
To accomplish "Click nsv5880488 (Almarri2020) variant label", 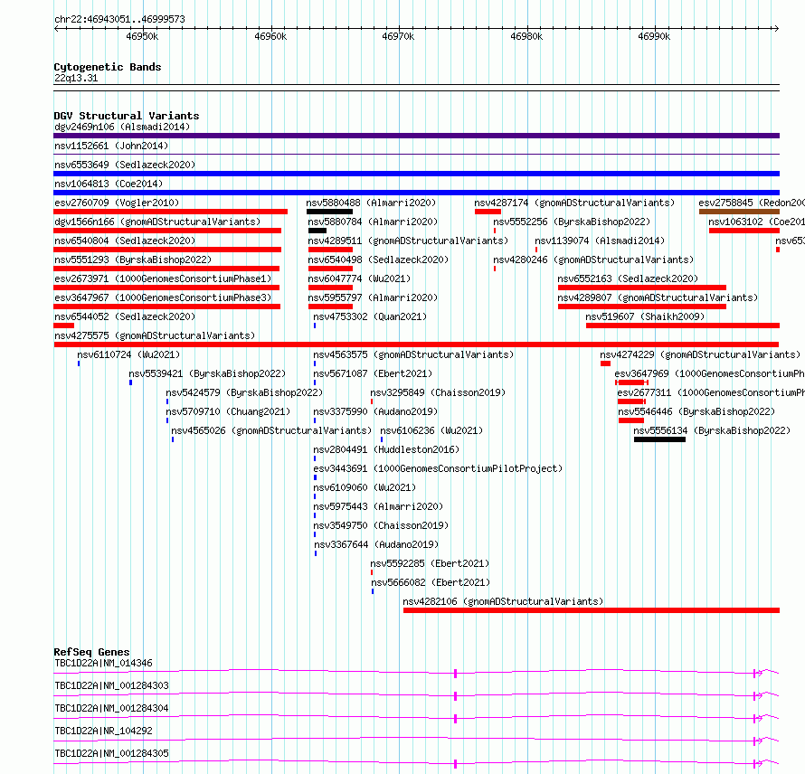I will pos(371,203).
